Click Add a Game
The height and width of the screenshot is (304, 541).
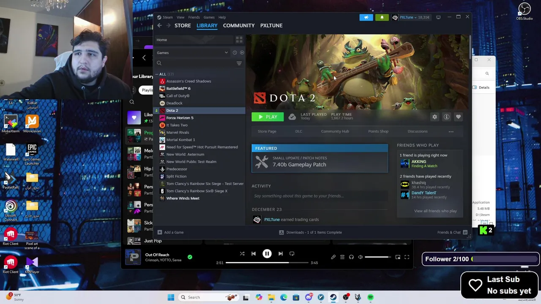[170, 232]
